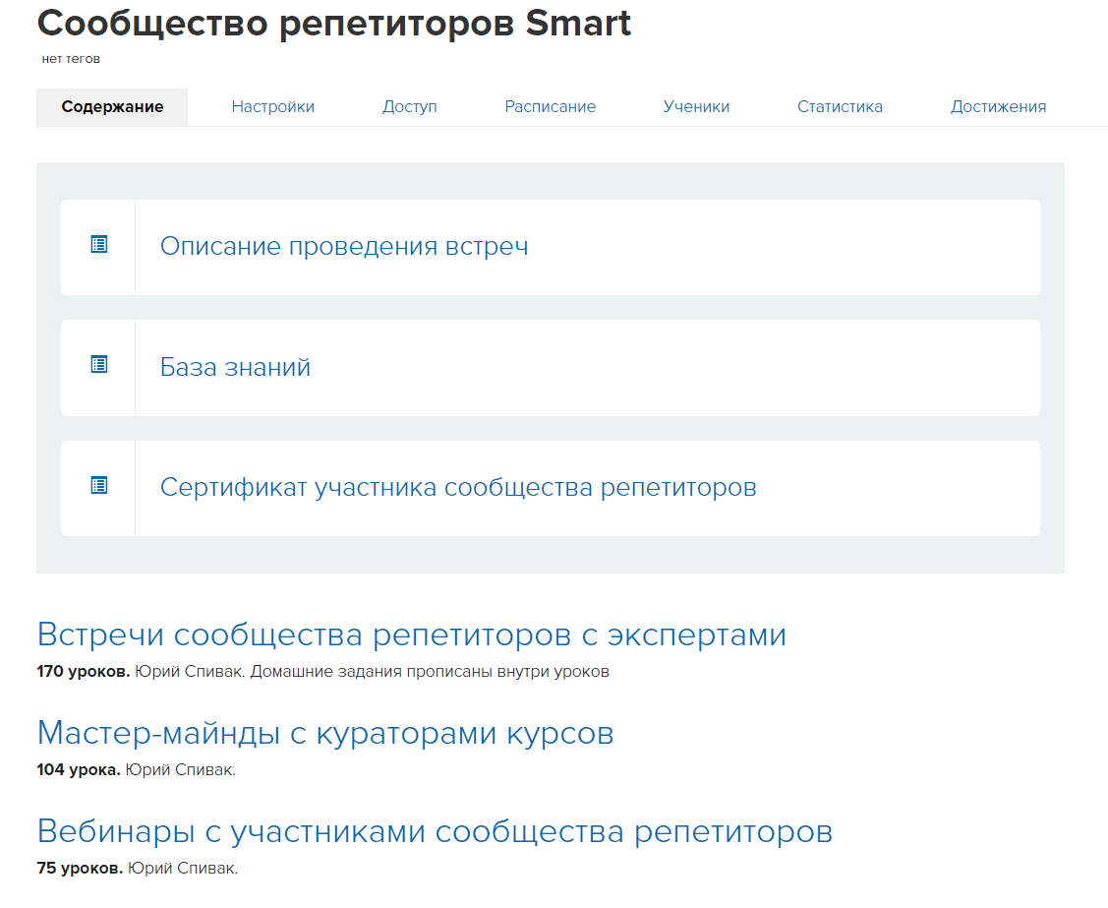1108x908 pixels.
Task: View the Статистика tab
Action: [840, 107]
